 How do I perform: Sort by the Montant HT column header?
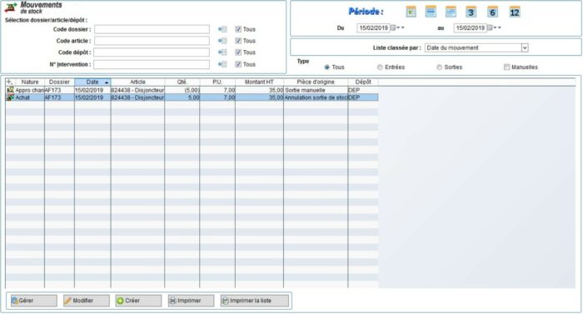pos(259,82)
